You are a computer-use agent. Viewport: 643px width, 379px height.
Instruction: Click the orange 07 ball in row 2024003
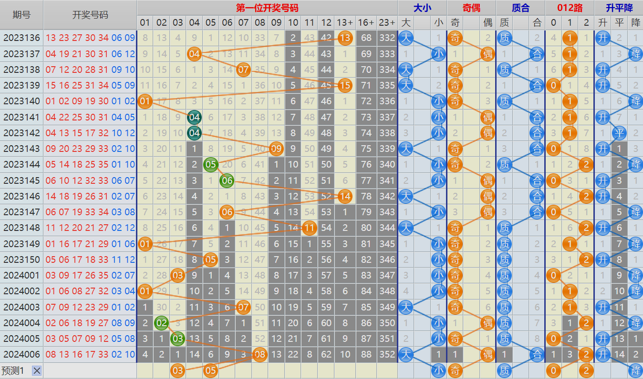[243, 307]
